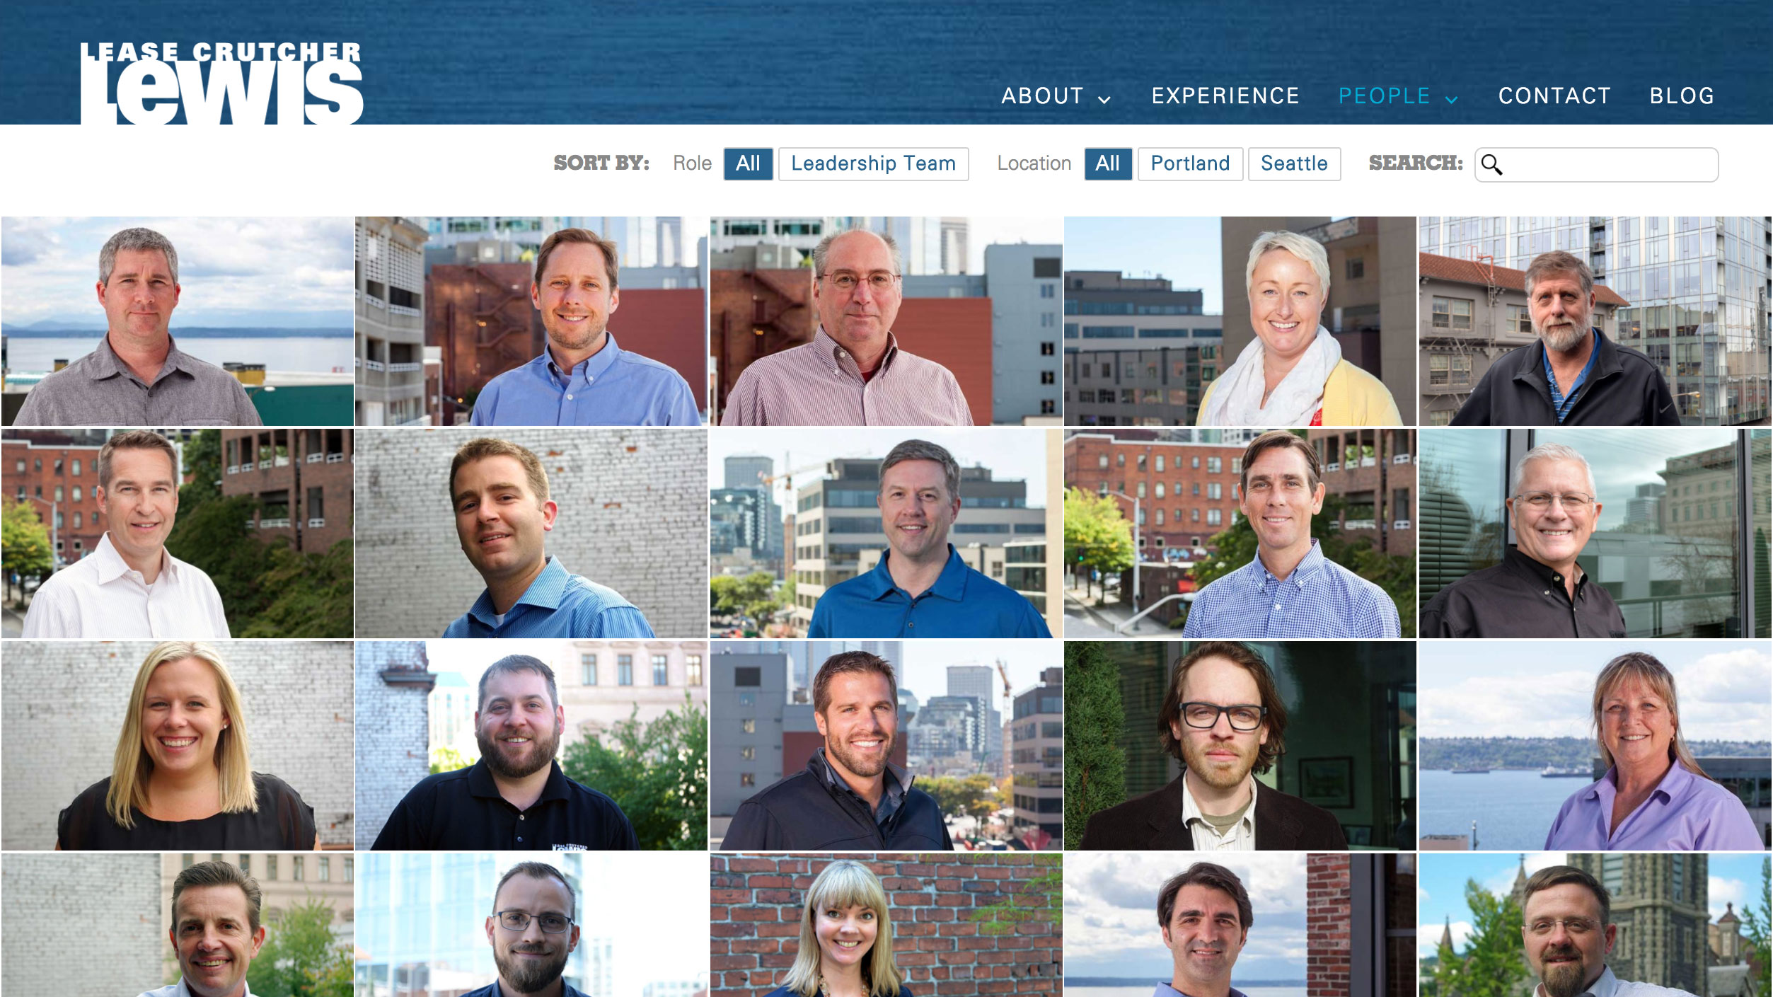Select the All role filter
1773x997 pixels.
pos(748,163)
